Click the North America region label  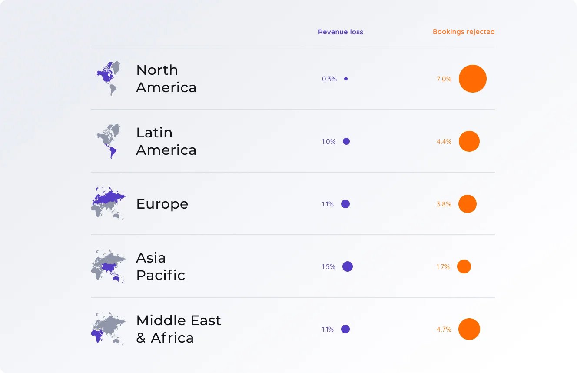pos(166,79)
